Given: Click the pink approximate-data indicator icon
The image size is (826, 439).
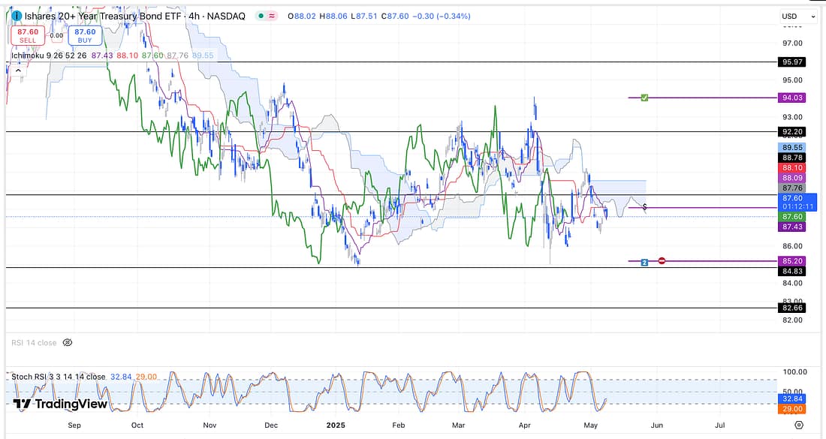Looking at the screenshot, I should pos(271,16).
